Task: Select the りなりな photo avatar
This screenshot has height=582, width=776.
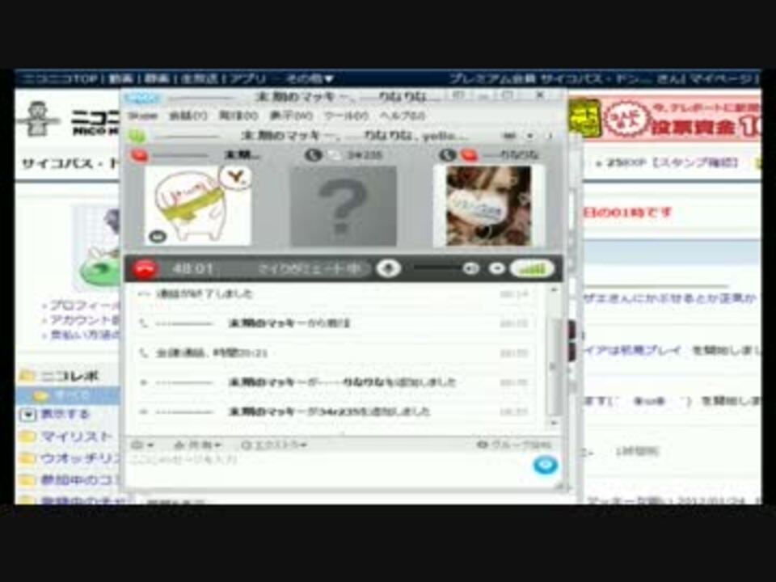Action: (488, 205)
